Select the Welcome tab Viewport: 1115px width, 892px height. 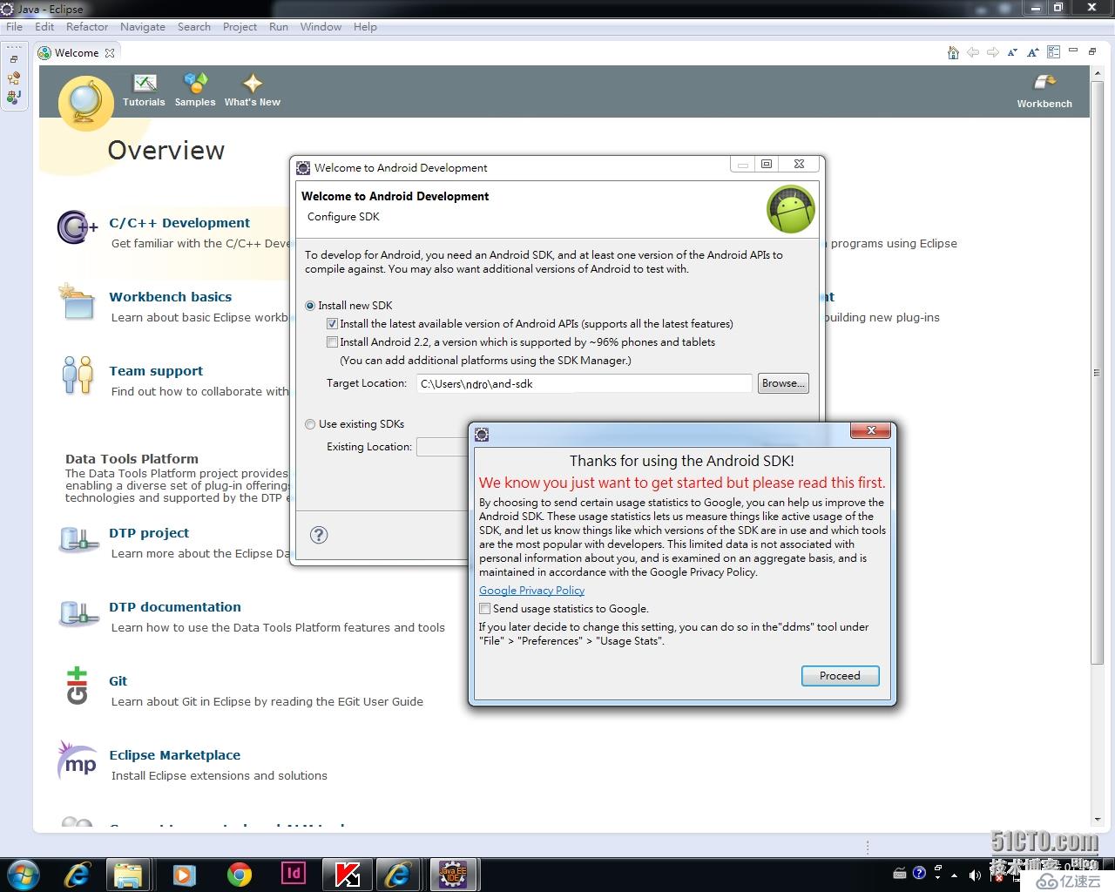[x=77, y=53]
